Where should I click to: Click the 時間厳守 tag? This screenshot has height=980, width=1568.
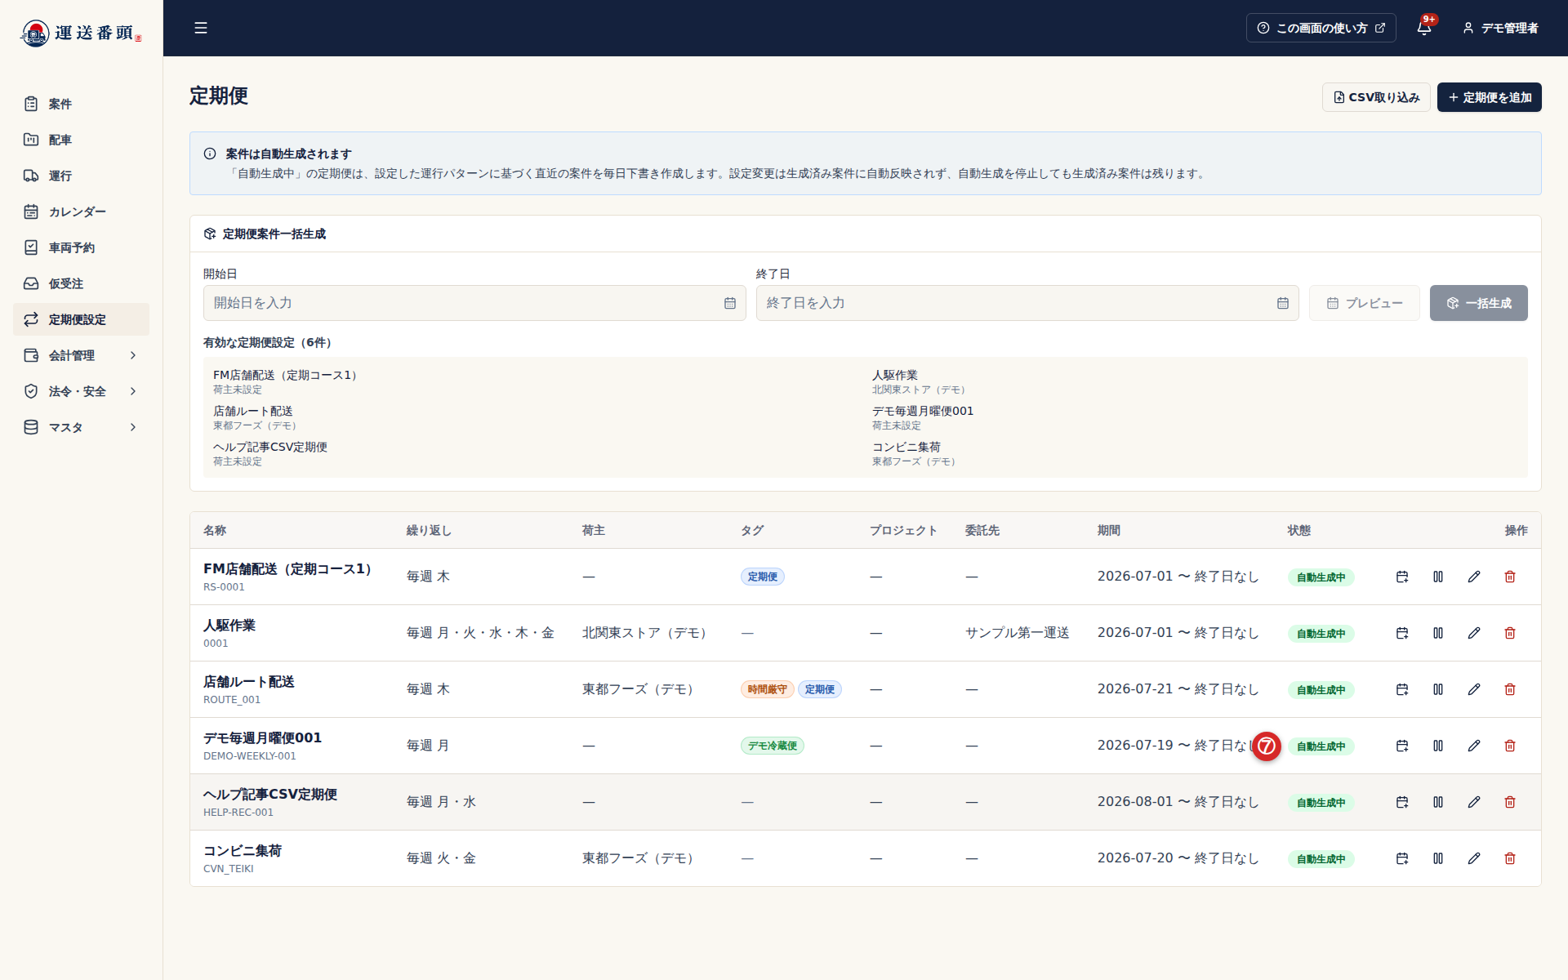[x=767, y=689]
